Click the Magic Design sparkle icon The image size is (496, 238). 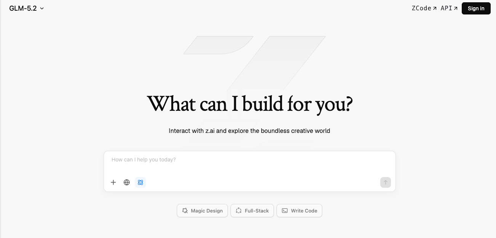point(185,211)
